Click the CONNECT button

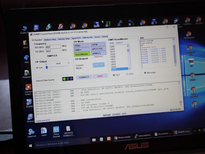tap(84, 77)
